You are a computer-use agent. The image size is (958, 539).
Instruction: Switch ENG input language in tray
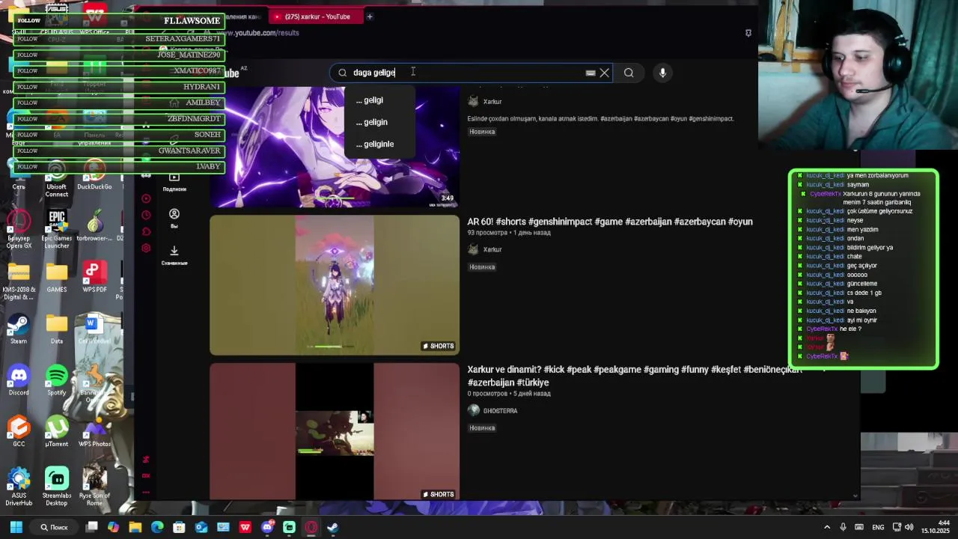(x=878, y=527)
